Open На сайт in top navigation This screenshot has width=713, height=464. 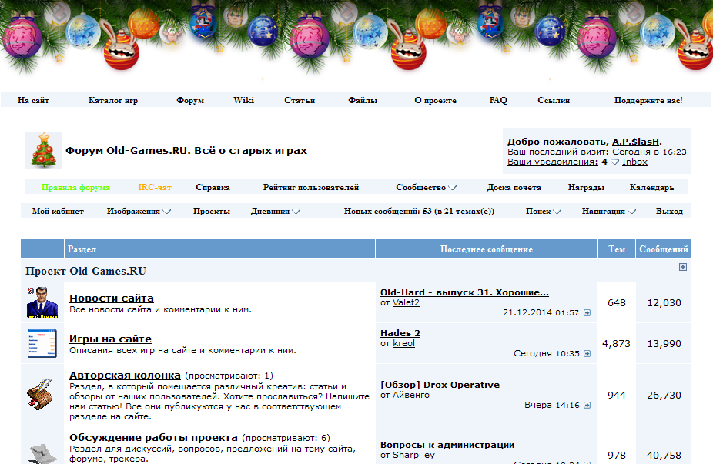point(33,101)
